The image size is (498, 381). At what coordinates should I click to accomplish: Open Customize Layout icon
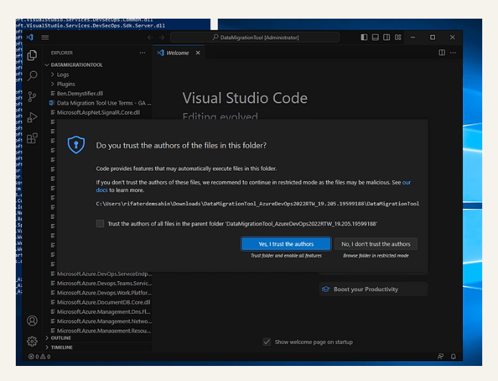point(398,37)
